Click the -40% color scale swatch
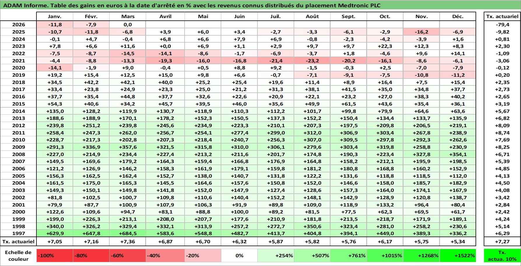Screen dimensions: 521x266 coord(165,256)
